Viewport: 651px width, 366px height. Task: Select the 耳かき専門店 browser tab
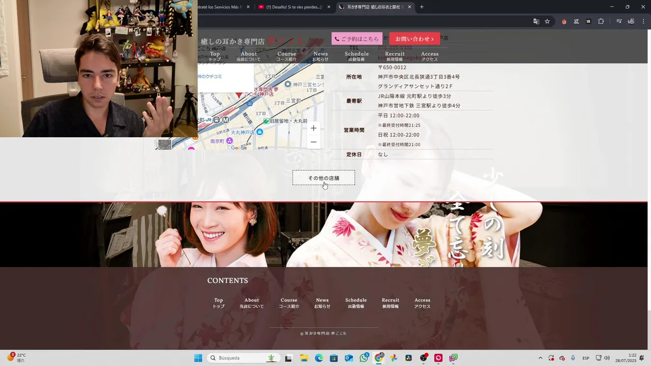[375, 7]
